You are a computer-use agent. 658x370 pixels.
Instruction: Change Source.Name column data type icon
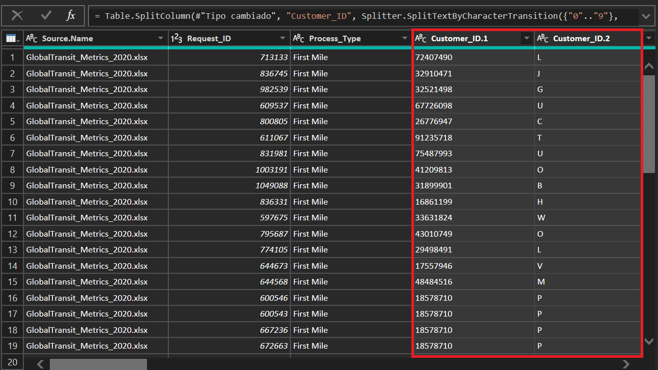click(32, 38)
